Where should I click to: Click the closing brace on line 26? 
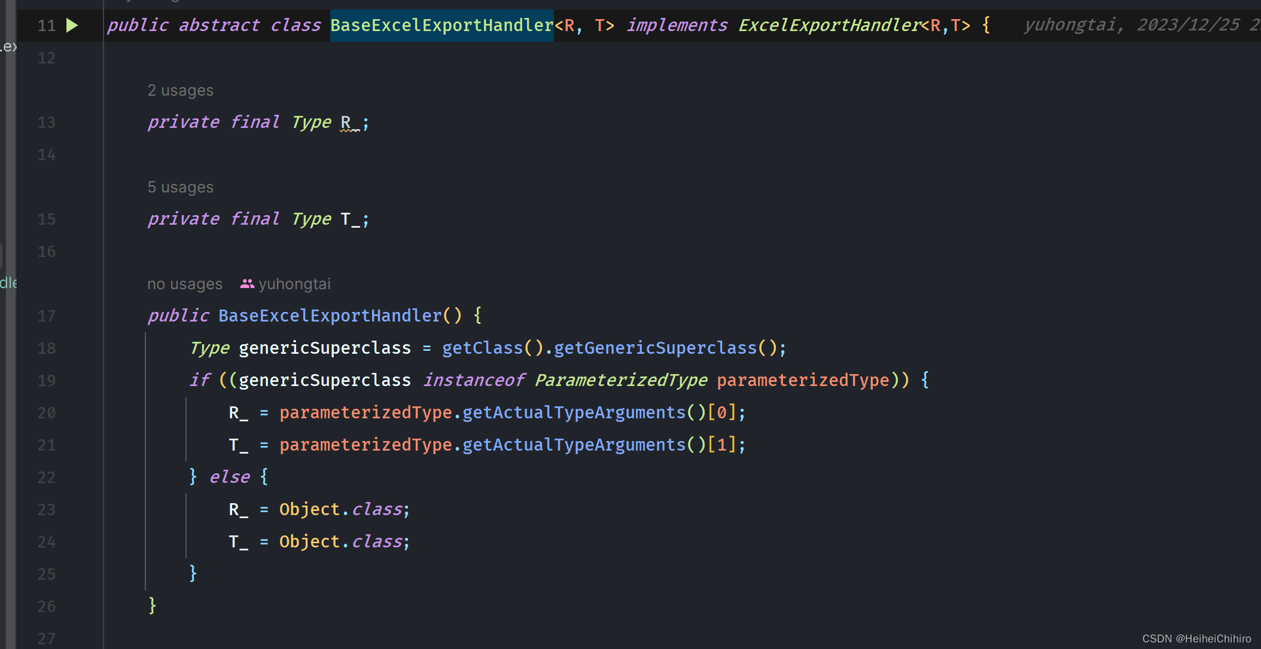click(153, 605)
